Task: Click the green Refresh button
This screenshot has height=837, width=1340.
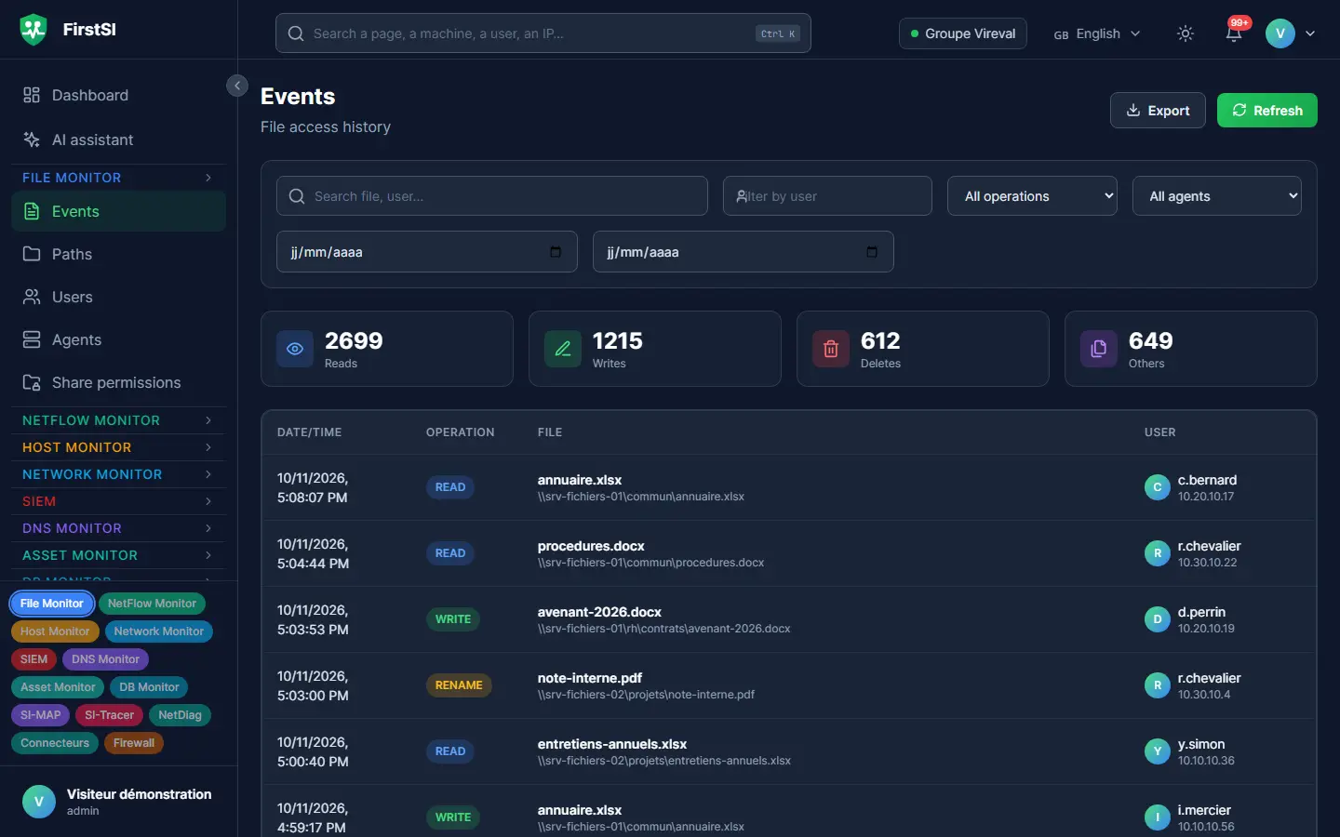Action: (1267, 111)
